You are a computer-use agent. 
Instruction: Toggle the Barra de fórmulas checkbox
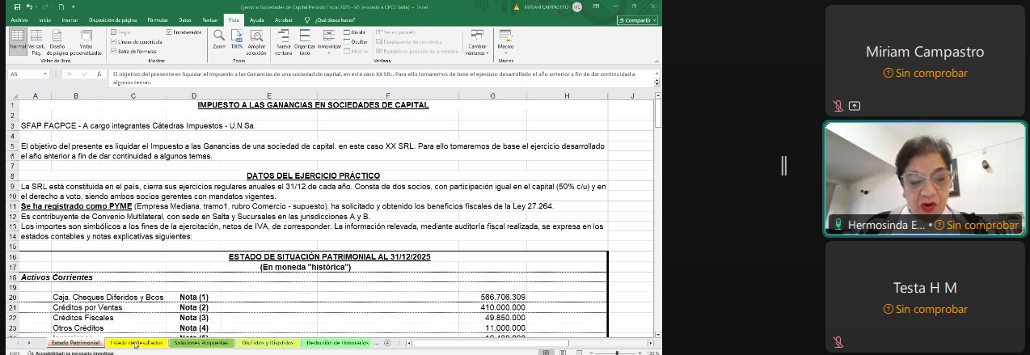pyautogui.click(x=114, y=51)
